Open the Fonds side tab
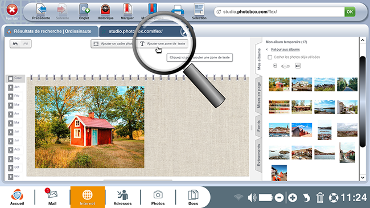 pos(259,126)
